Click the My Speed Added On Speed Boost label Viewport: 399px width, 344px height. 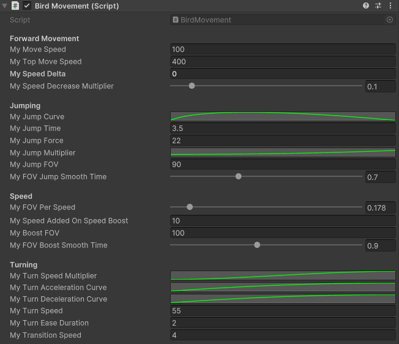(69, 220)
